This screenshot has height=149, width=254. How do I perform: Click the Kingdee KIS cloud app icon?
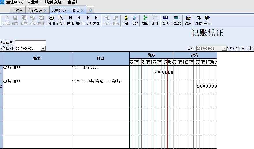pos(2,2)
